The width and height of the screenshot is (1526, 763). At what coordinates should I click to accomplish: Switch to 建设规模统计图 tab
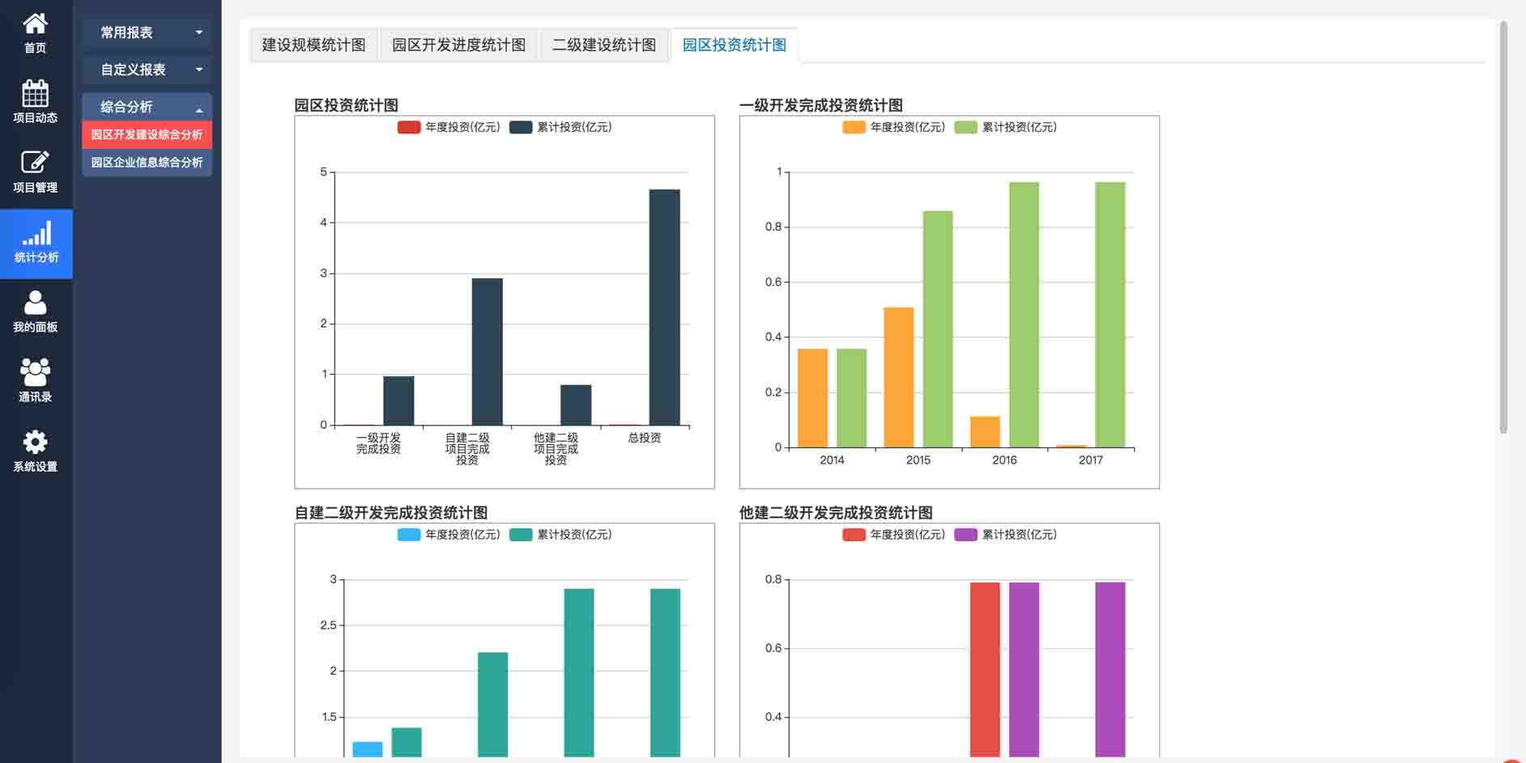click(313, 45)
